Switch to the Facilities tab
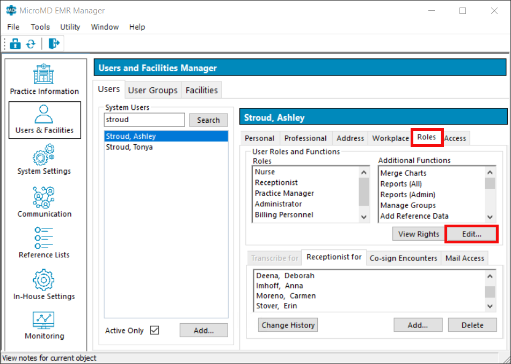 click(202, 90)
